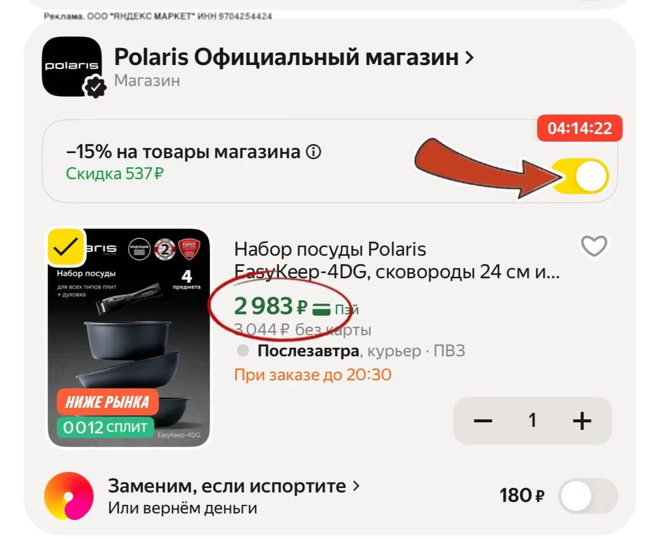660x540 pixels.
Task: Toggle the –15% store discount switch
Action: pyautogui.click(x=581, y=176)
